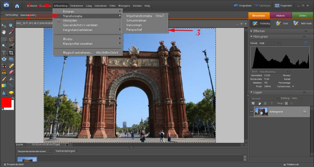Open the Modus submenu
Image resolution: width=314 pixels, height=167 pixels.
[68, 39]
